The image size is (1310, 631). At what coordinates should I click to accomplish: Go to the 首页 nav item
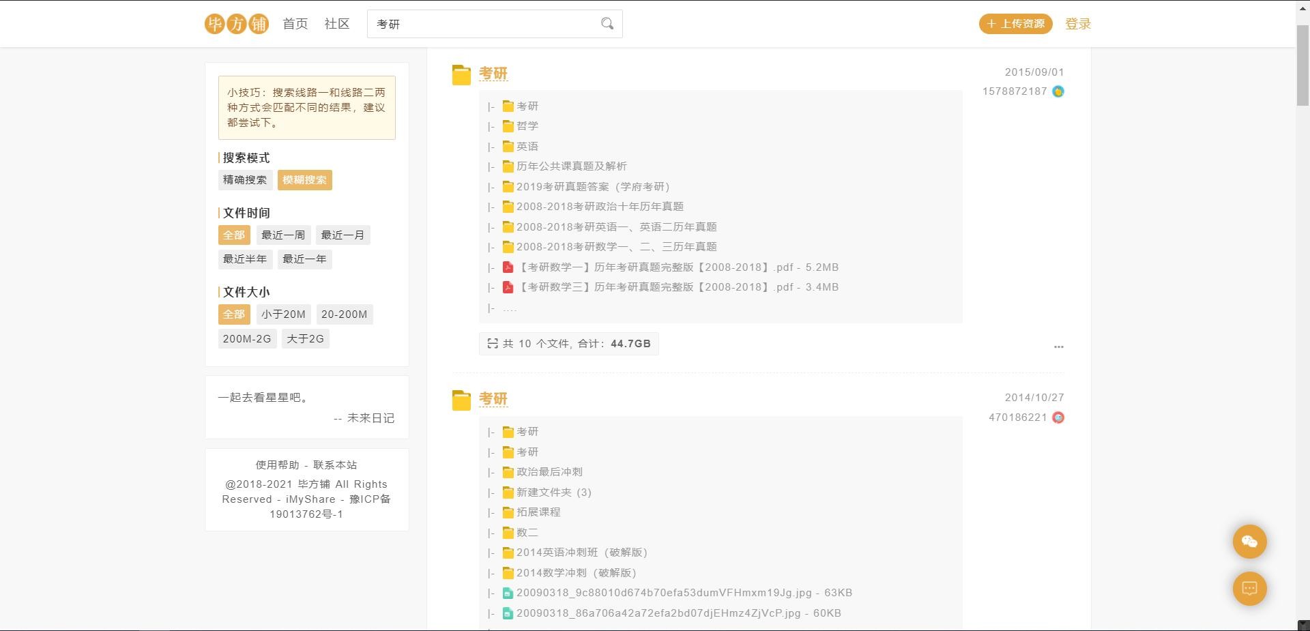[x=295, y=24]
